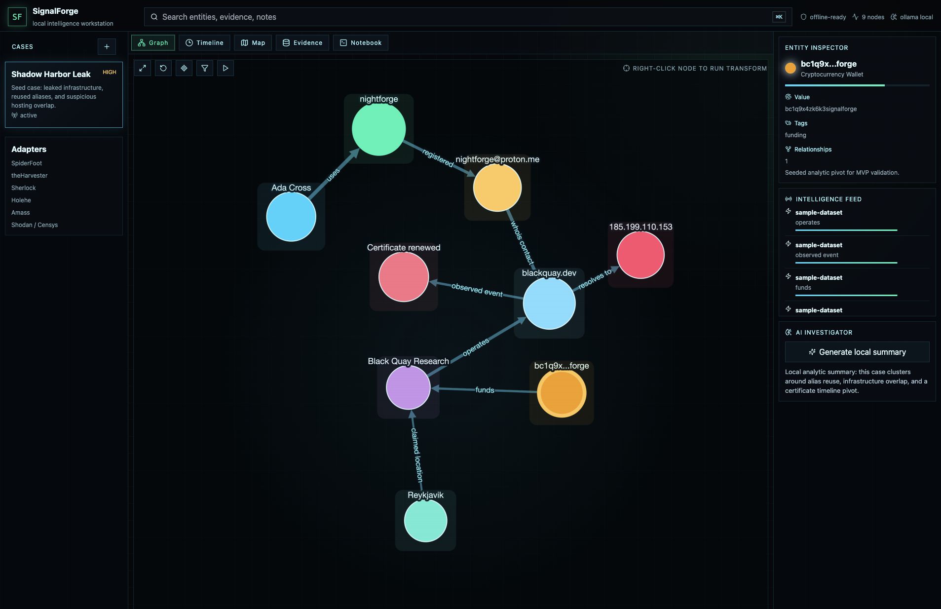941x609 pixels.
Task: Click the 'operates' edge label
Action: (x=476, y=347)
